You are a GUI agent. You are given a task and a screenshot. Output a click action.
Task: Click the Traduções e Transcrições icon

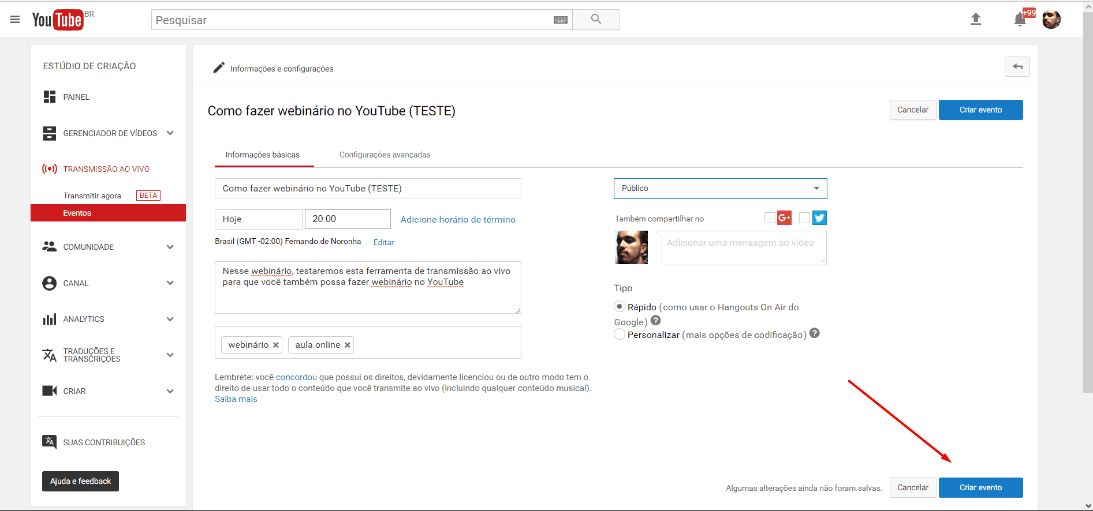(50, 355)
